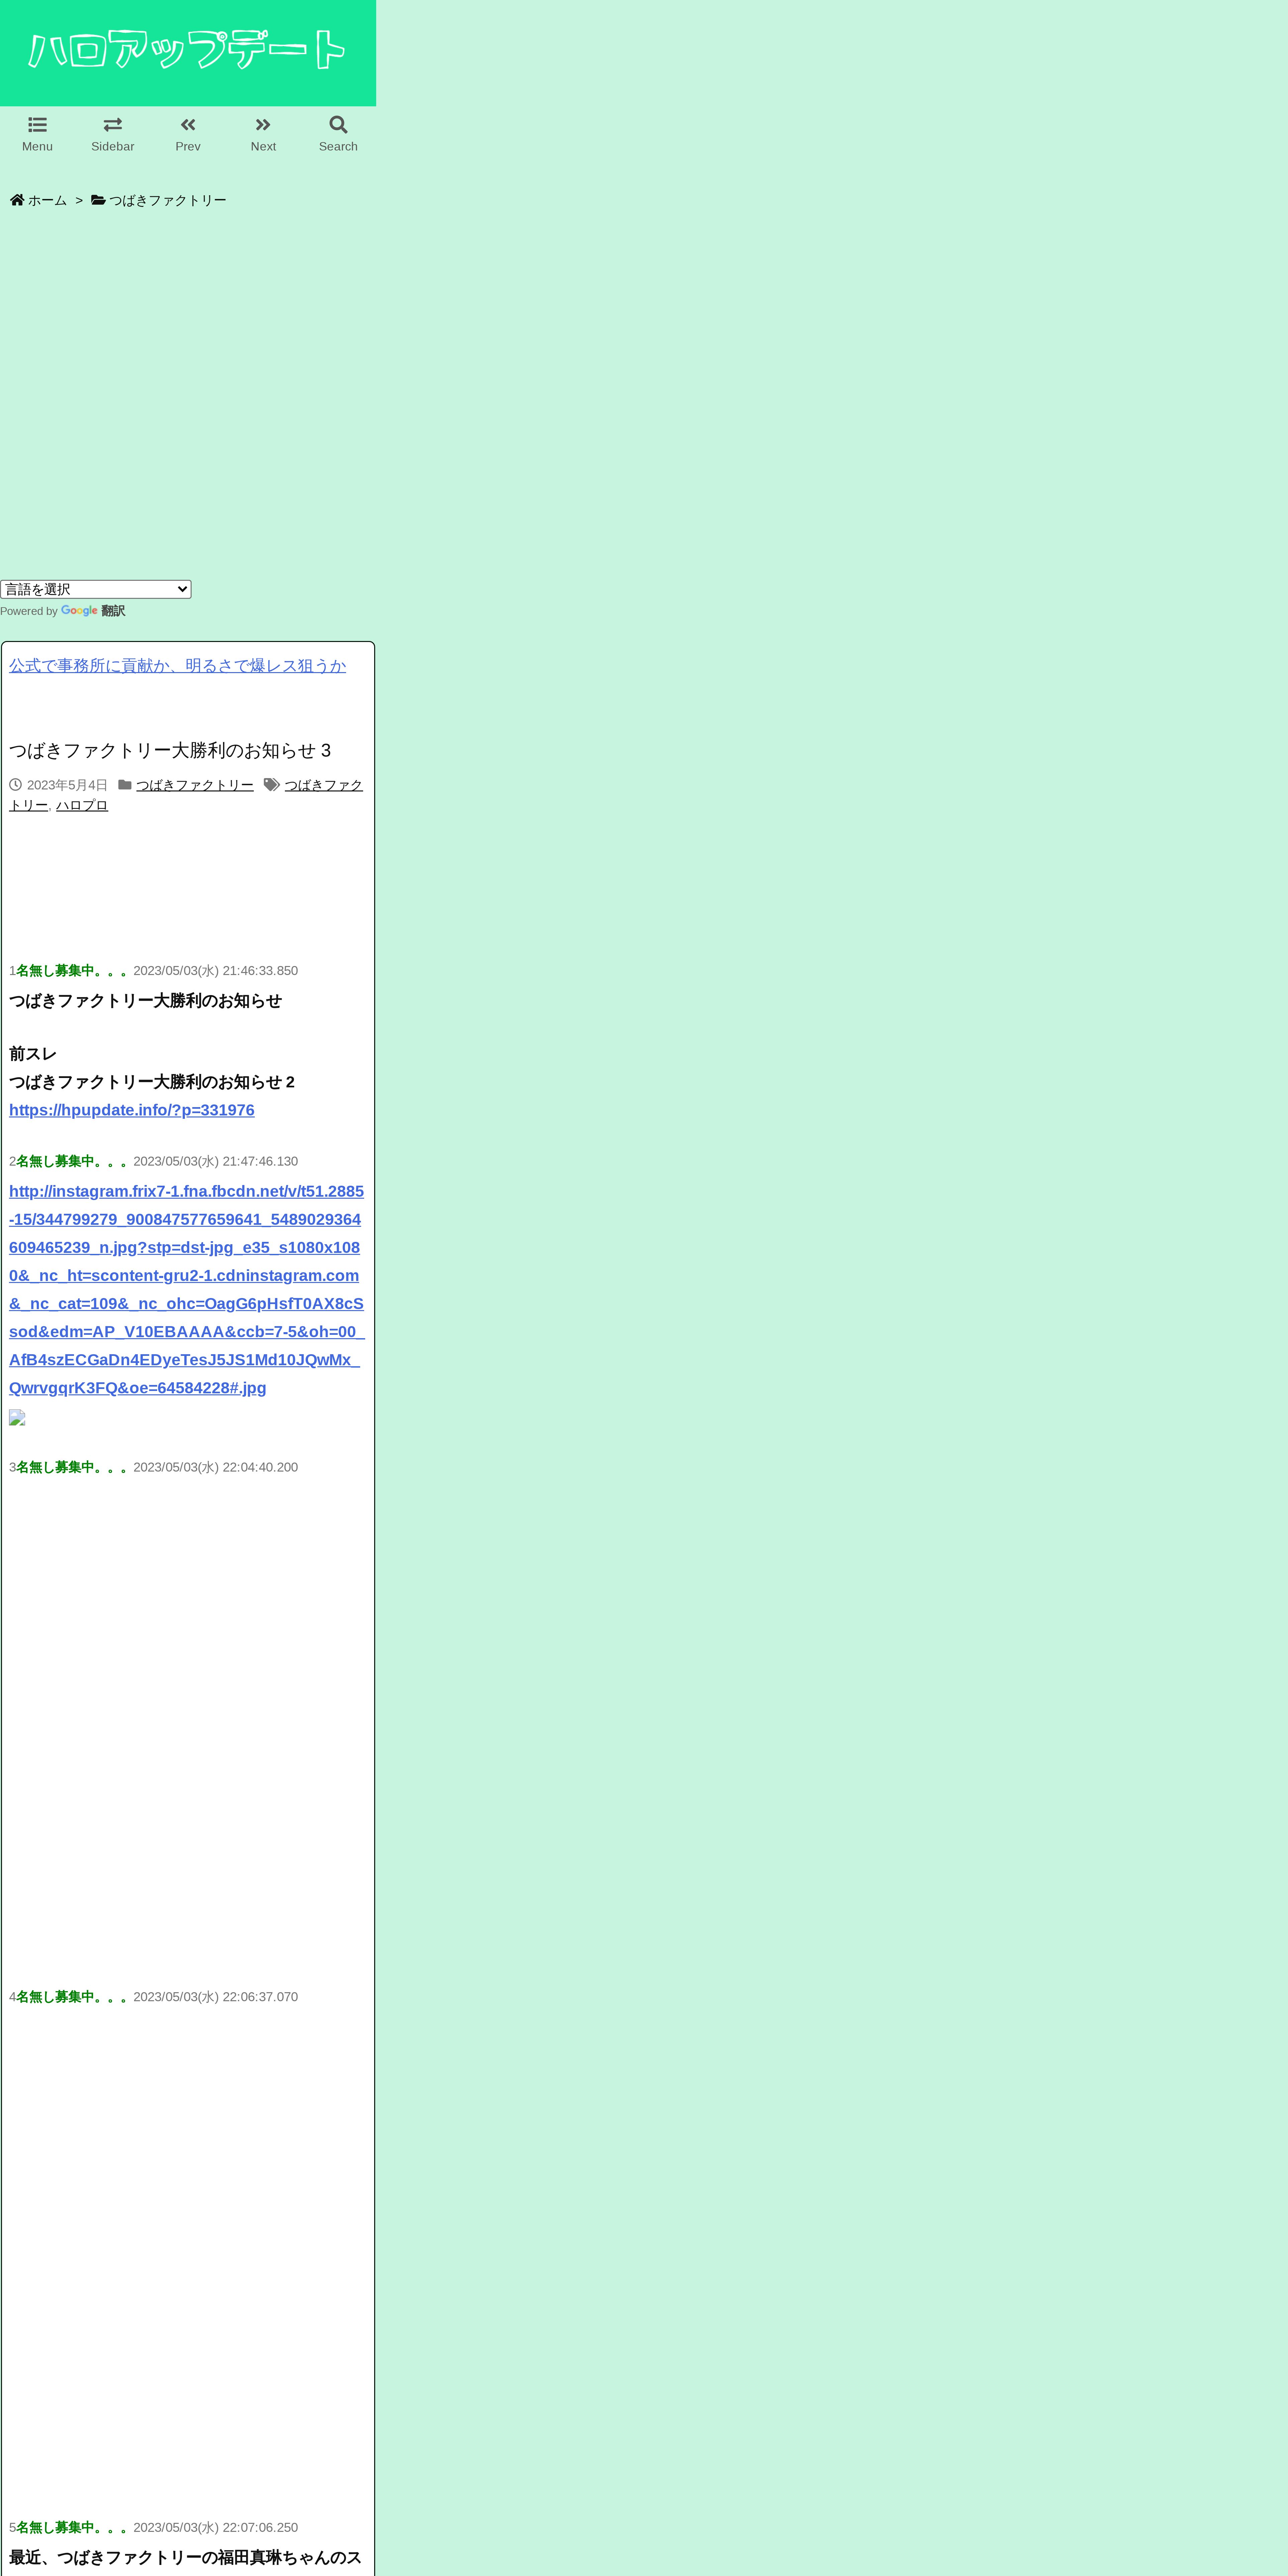Click the folder icon in breadcrumb
Viewport: 1288px width, 2576px height.
click(x=98, y=200)
